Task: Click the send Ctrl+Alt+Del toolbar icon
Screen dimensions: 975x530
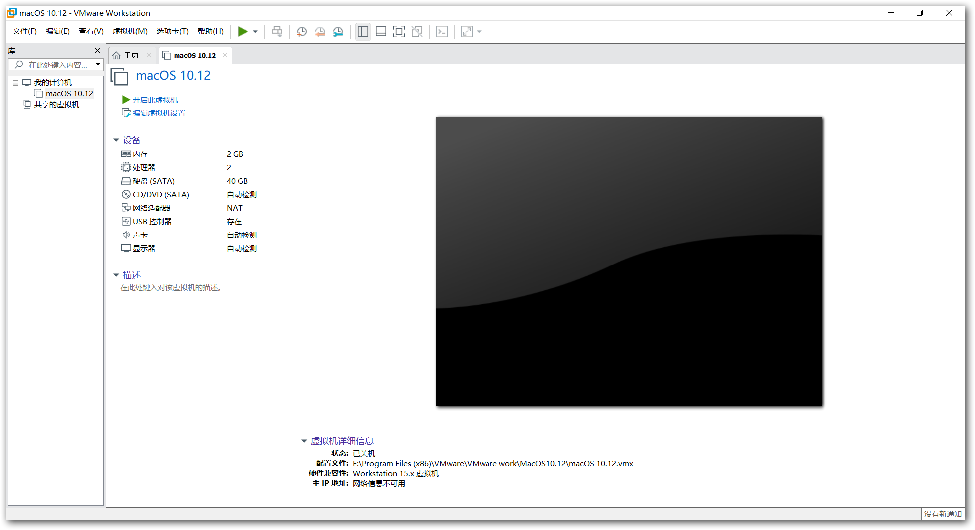Action: 277,32
